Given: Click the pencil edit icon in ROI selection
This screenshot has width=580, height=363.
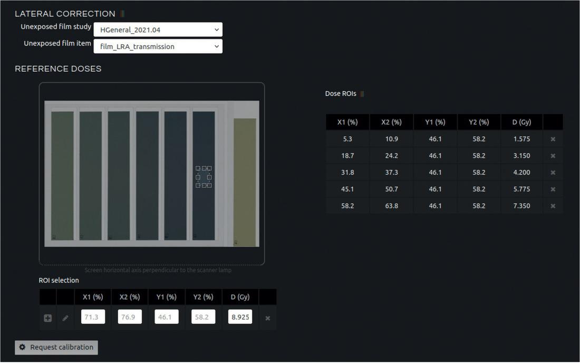Looking at the screenshot, I should [x=65, y=318].
